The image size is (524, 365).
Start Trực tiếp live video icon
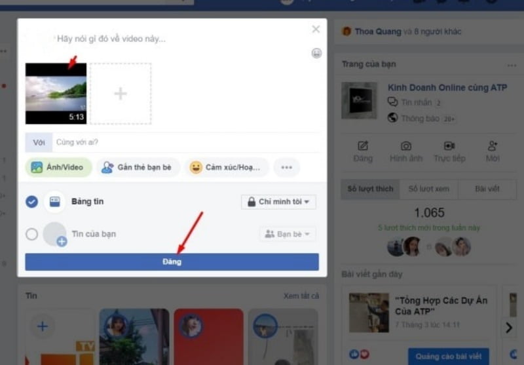click(449, 146)
